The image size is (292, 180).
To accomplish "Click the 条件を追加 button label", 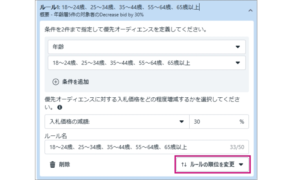I will [x=76, y=82].
